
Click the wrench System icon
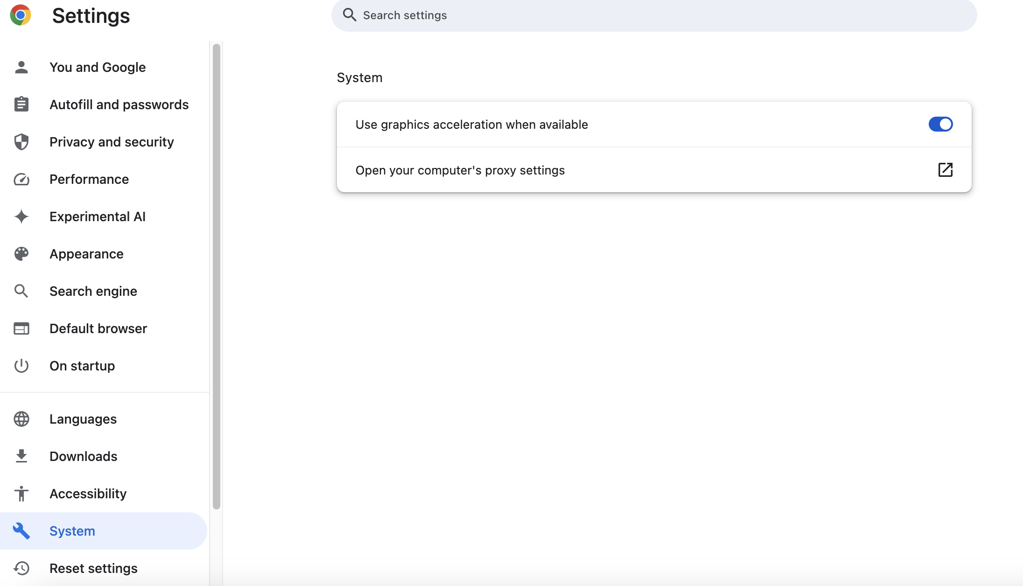click(x=21, y=531)
